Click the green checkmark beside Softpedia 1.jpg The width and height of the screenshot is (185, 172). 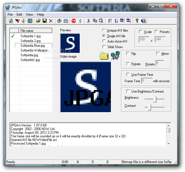point(13,36)
